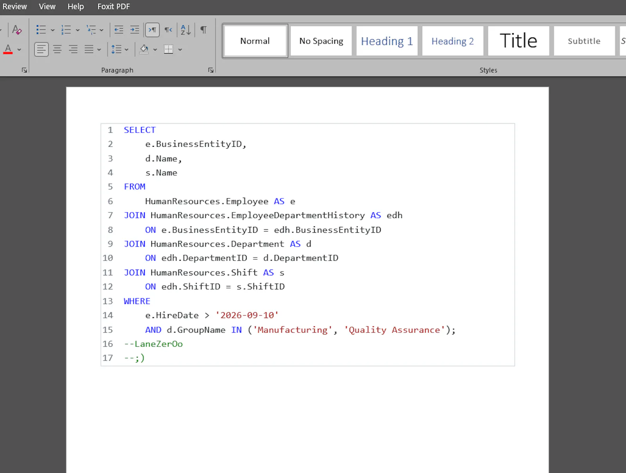
Task: Click the WHERE keyword on line 13
Action: [137, 301]
